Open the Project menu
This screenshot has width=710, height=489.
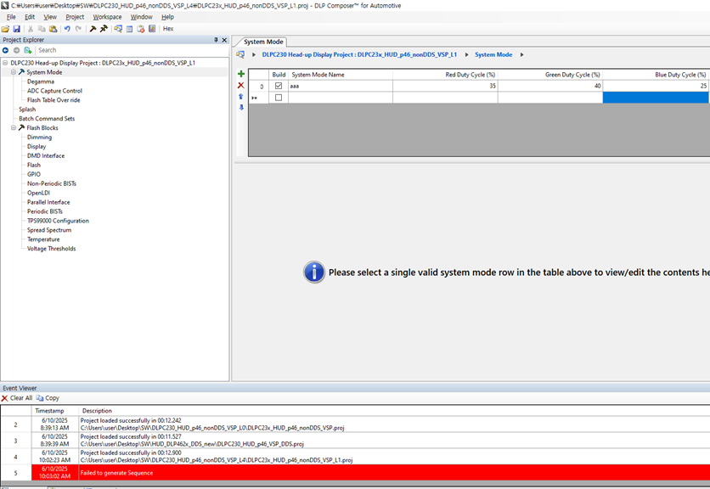(75, 17)
